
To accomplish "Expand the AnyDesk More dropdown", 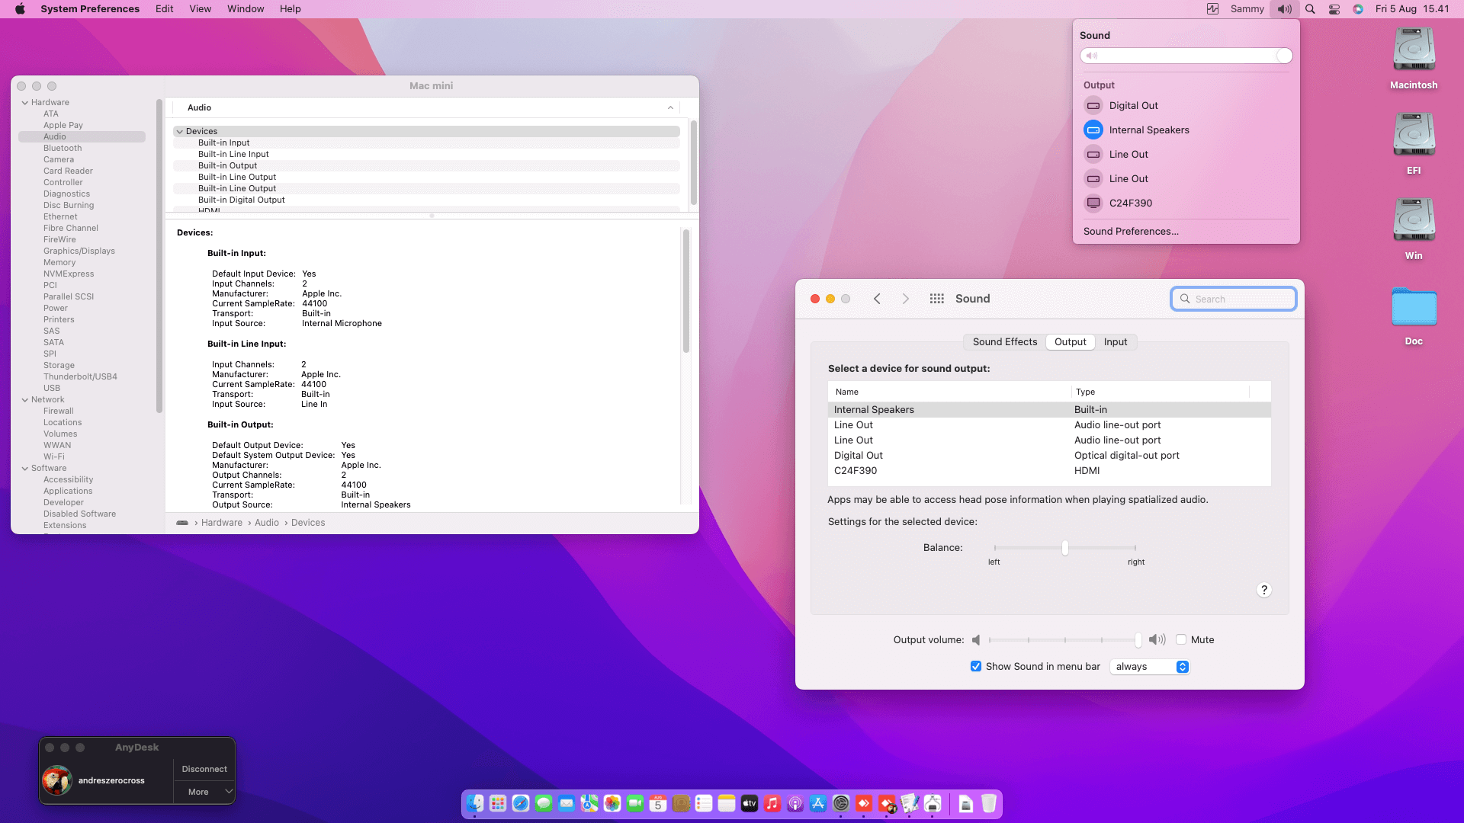I will pos(228,792).
